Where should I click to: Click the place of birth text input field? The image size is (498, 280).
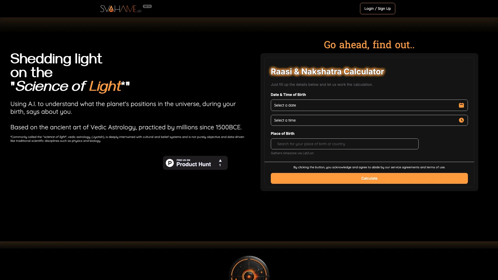(344, 144)
